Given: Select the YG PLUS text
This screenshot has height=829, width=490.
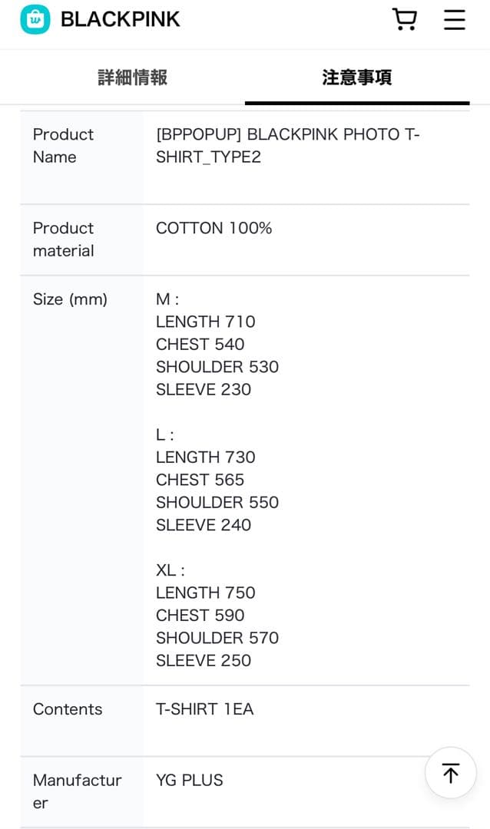Looking at the screenshot, I should pos(189,781).
